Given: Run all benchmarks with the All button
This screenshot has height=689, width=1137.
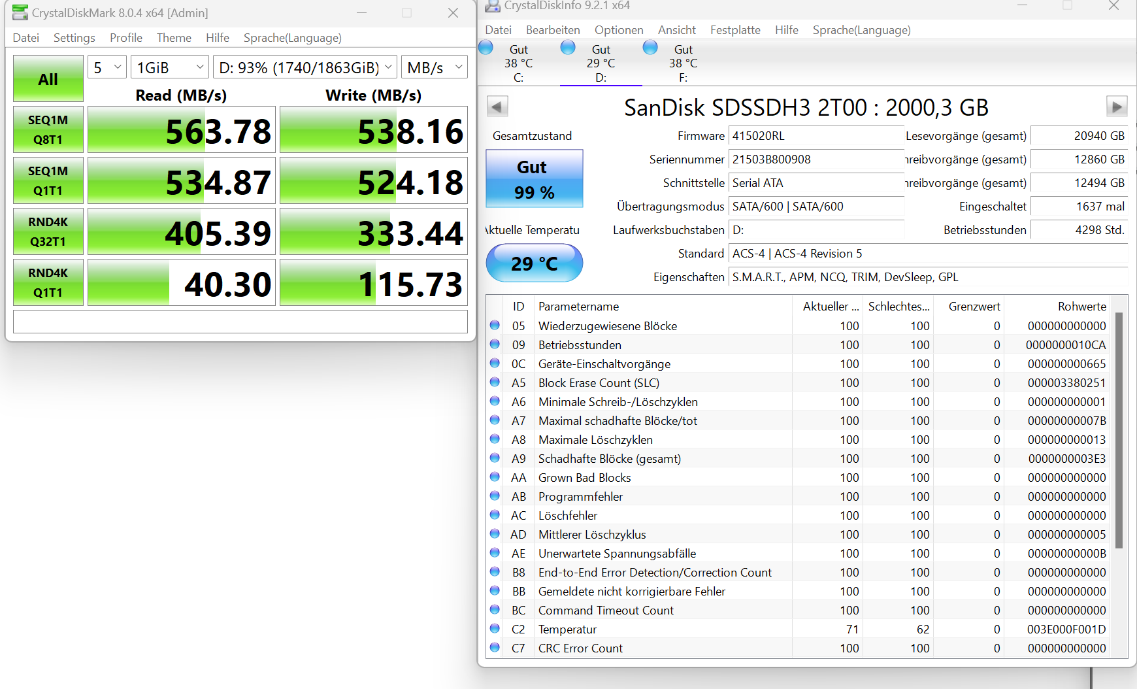Looking at the screenshot, I should 48,78.
